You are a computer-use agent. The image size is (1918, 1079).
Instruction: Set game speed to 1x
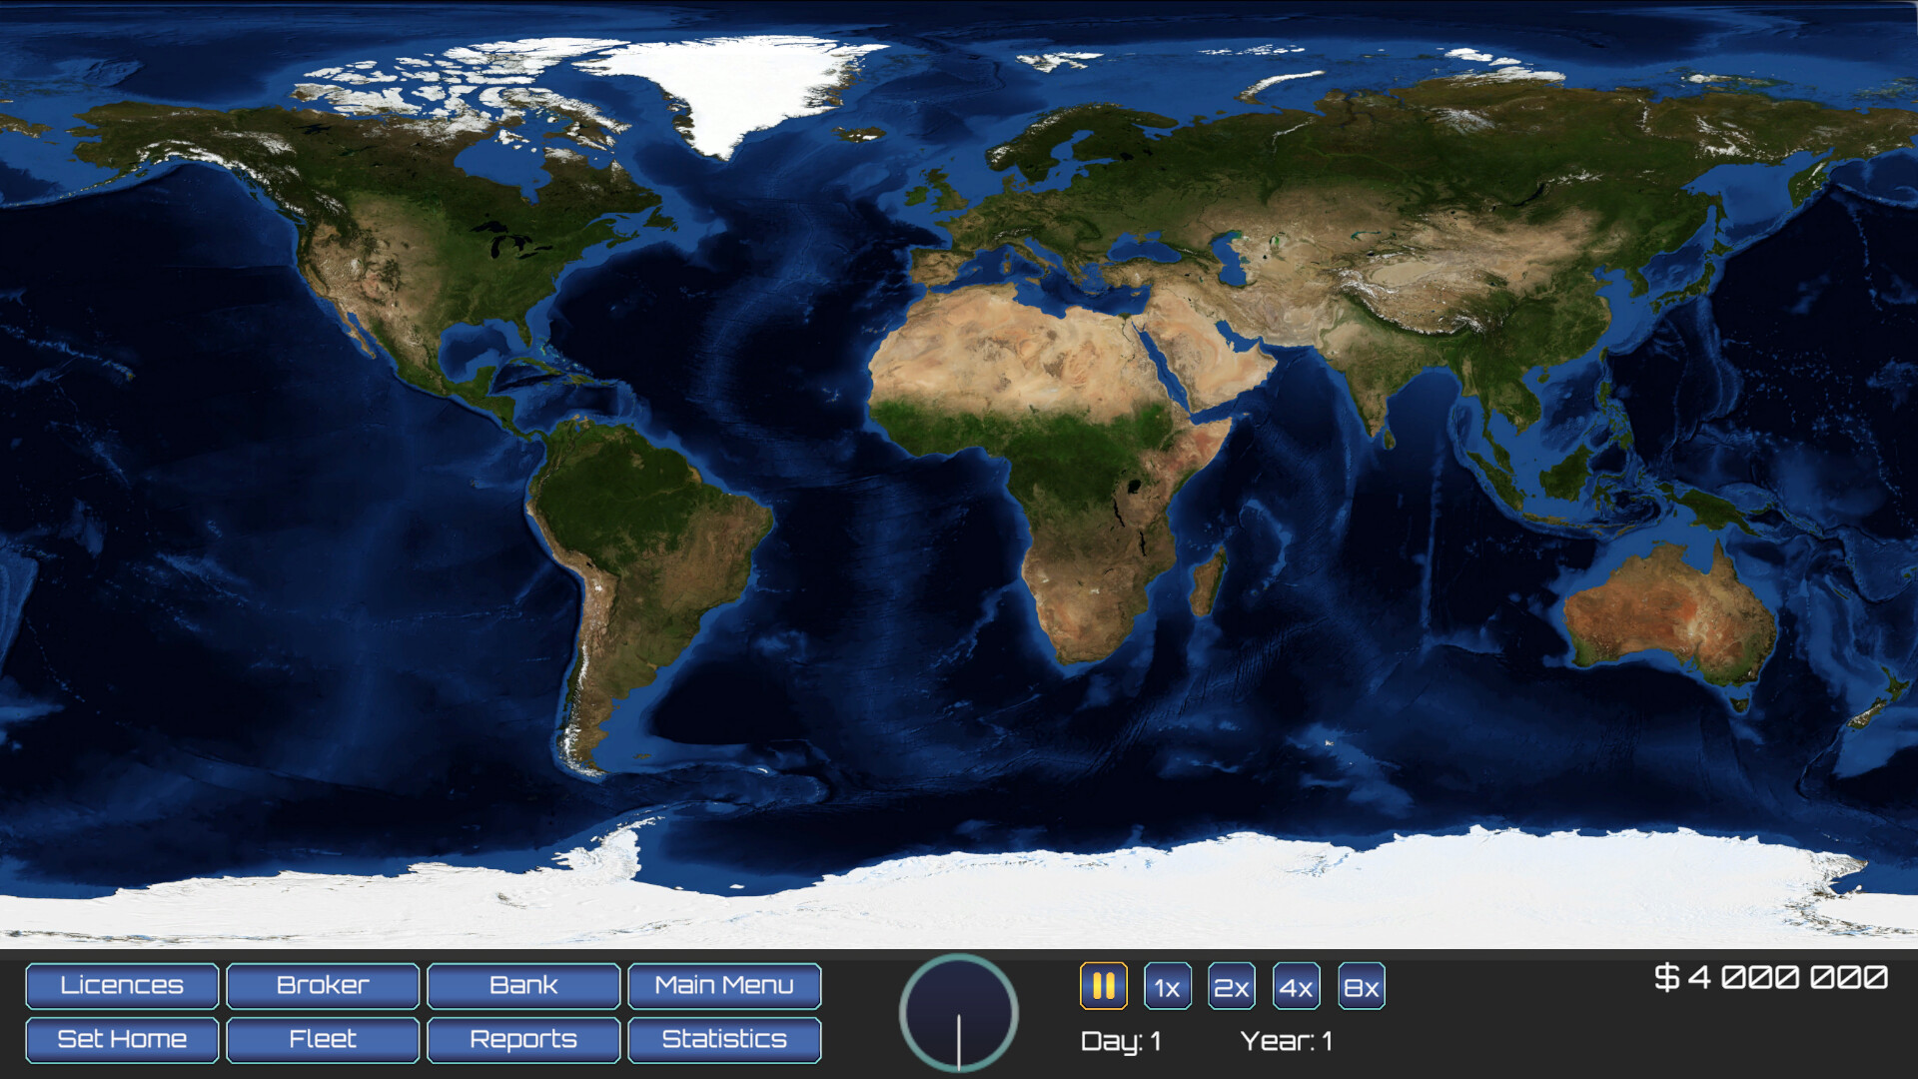click(x=1166, y=986)
